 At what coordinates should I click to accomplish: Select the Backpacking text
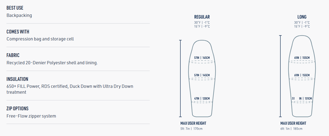click(x=19, y=16)
